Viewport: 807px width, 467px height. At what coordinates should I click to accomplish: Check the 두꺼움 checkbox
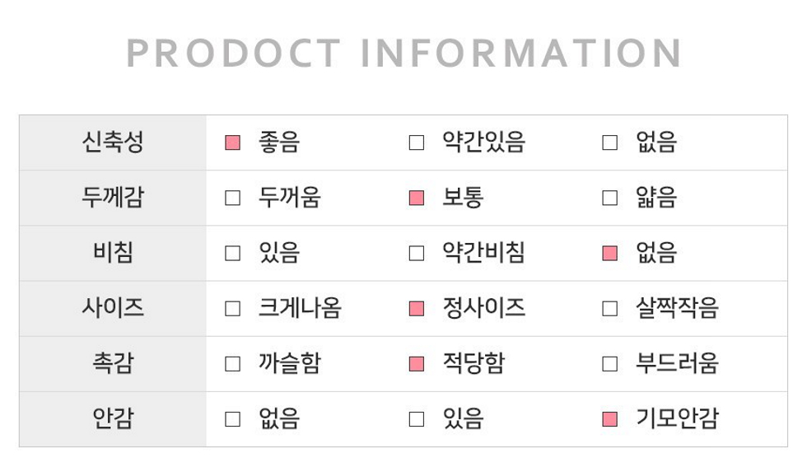pos(232,198)
